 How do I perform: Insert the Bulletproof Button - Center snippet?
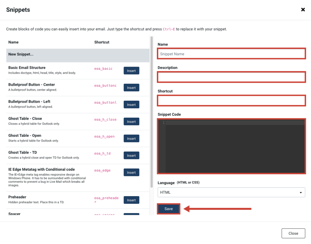tap(131, 88)
